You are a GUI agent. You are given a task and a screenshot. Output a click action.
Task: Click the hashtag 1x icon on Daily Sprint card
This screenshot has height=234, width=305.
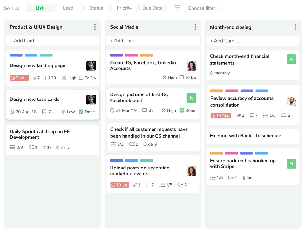click(44, 148)
